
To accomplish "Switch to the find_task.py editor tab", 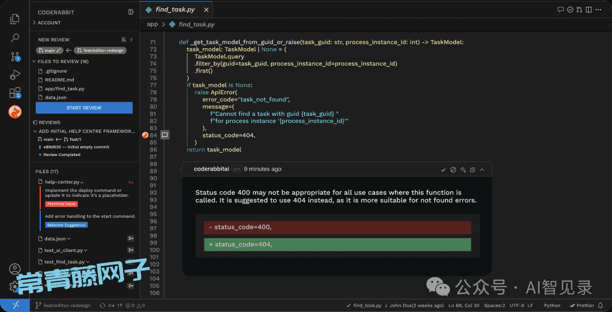I will pyautogui.click(x=176, y=10).
